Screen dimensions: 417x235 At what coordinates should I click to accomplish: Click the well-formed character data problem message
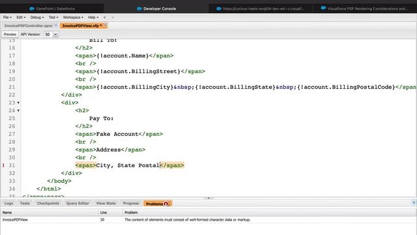[x=187, y=220]
